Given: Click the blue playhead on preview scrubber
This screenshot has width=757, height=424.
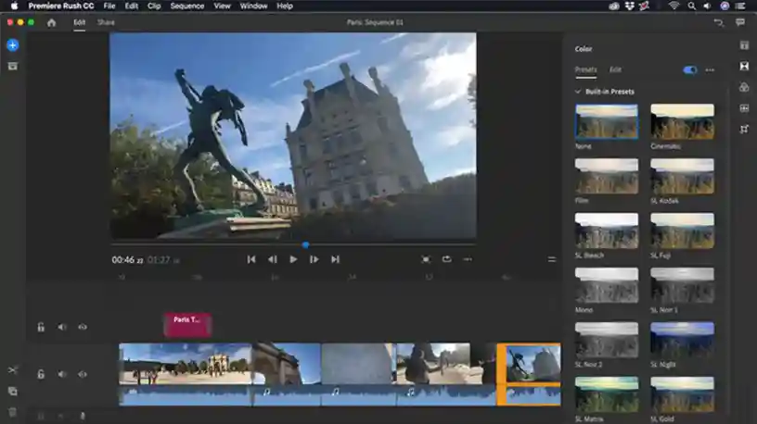Looking at the screenshot, I should (x=305, y=245).
